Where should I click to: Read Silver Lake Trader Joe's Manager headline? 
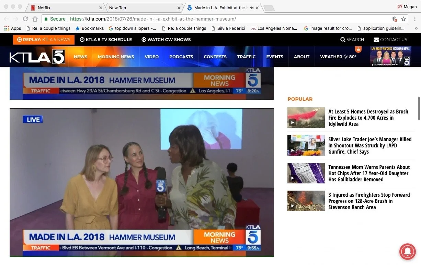(370, 145)
